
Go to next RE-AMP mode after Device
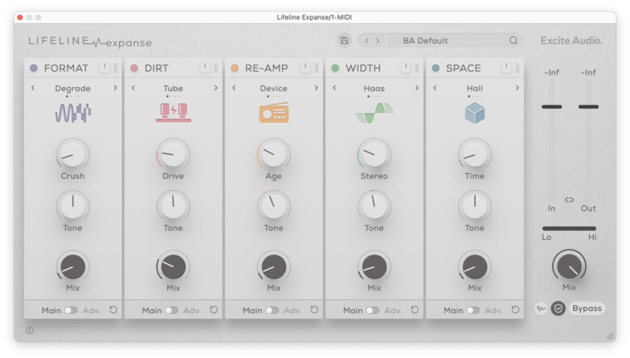317,88
